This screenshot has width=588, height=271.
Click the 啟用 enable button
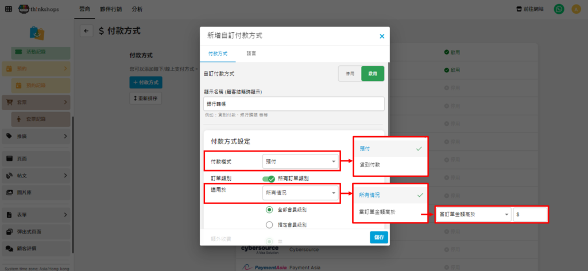(x=373, y=74)
